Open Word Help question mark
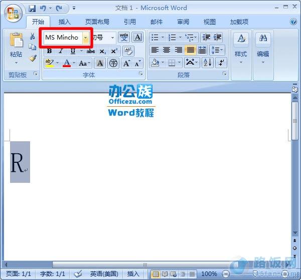 tap(293, 22)
